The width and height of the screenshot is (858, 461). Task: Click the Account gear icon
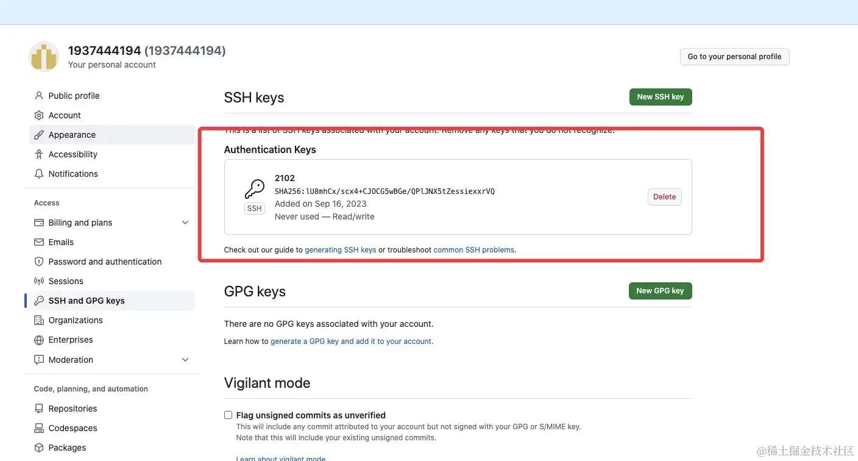[39, 115]
